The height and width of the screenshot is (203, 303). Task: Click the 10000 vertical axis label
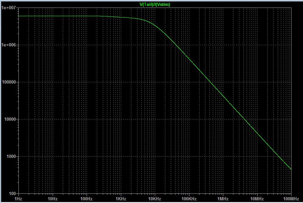click(10, 119)
